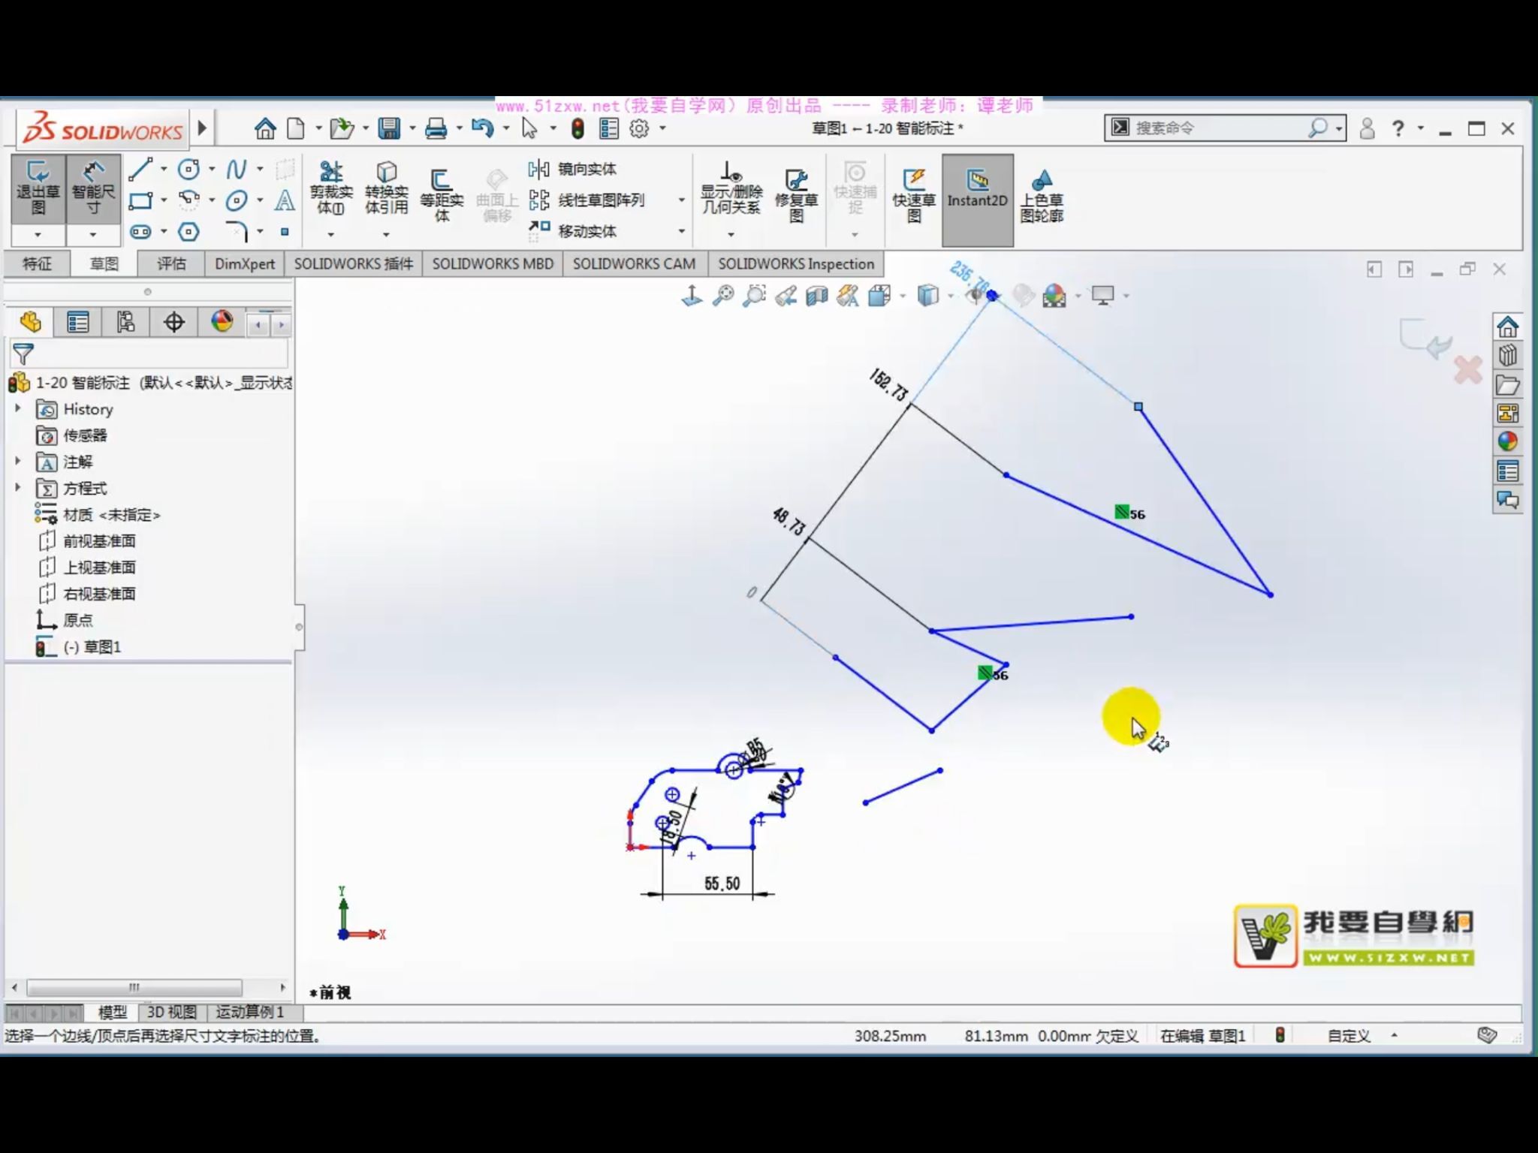Image resolution: width=1538 pixels, height=1153 pixels.
Task: Click Move Entities (移动实体)
Action: click(x=572, y=231)
